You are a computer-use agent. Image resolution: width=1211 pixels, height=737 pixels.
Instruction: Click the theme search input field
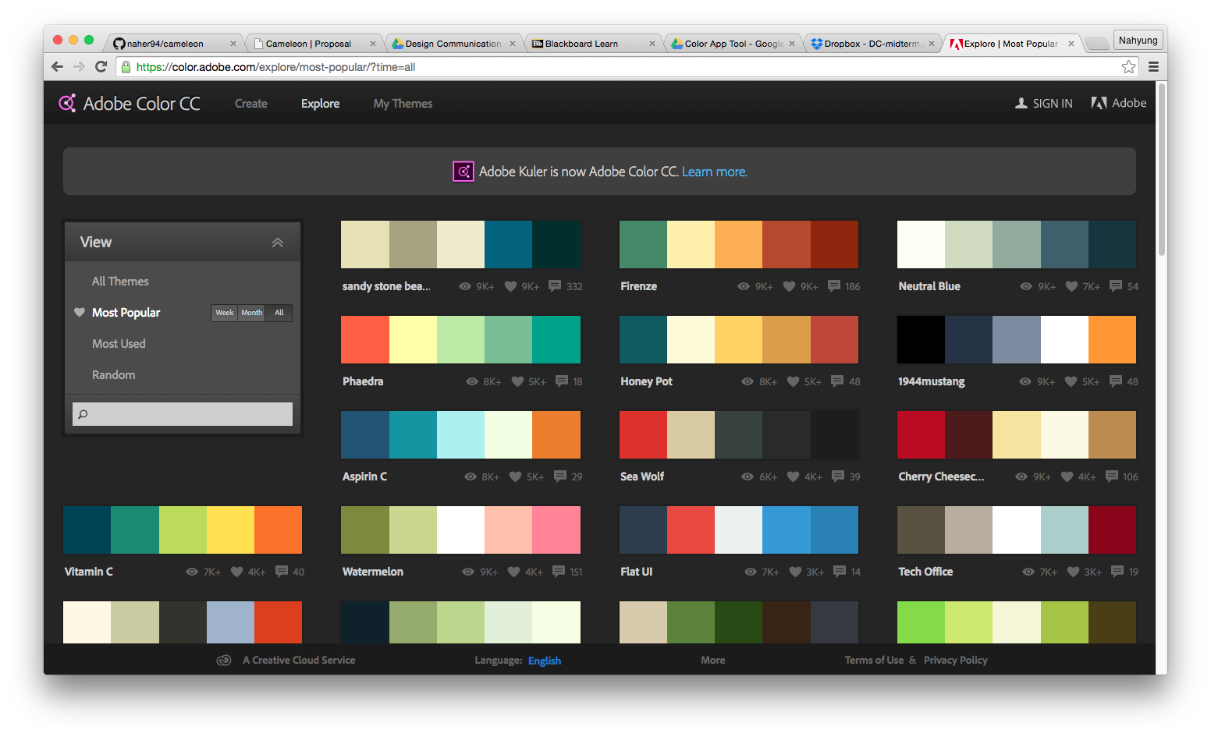tap(183, 414)
